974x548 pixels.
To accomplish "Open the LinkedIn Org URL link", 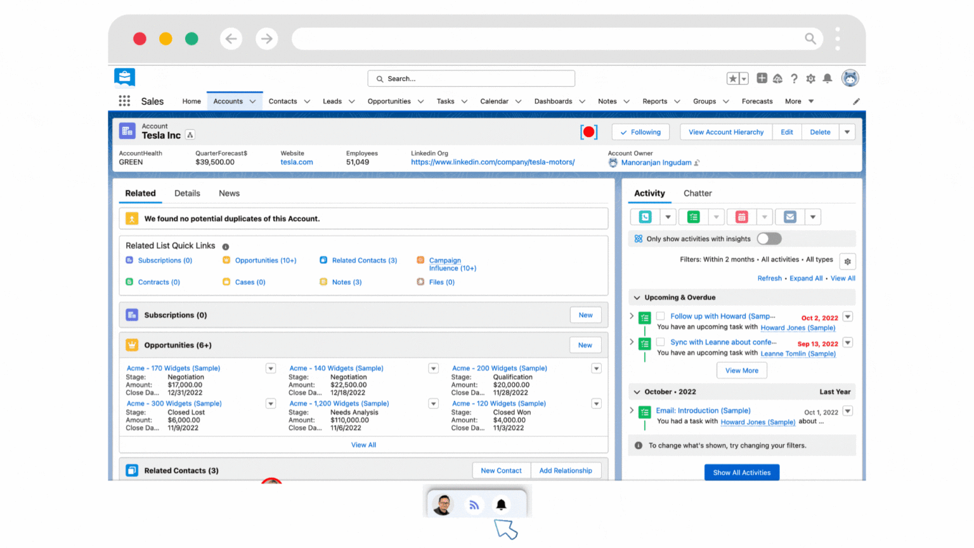I will tap(493, 162).
